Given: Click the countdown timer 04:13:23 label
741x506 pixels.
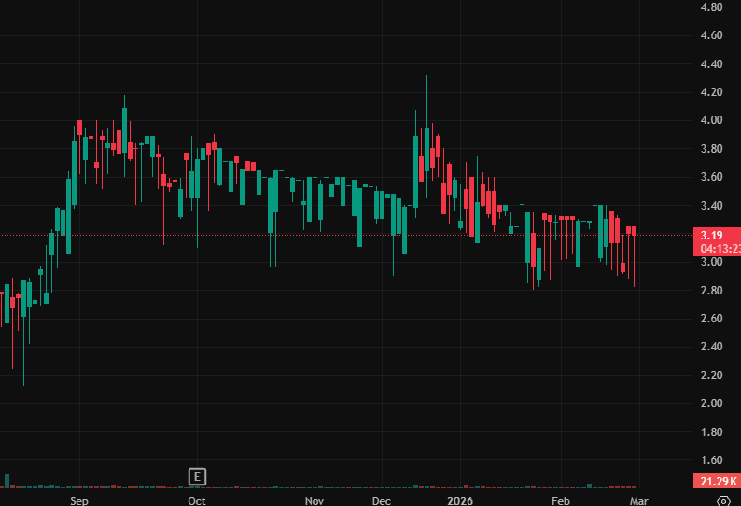Looking at the screenshot, I should click(720, 249).
